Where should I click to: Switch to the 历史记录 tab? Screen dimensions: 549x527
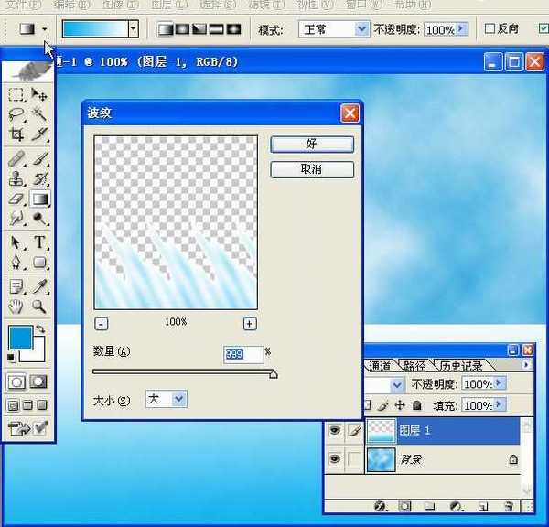pyautogui.click(x=460, y=366)
